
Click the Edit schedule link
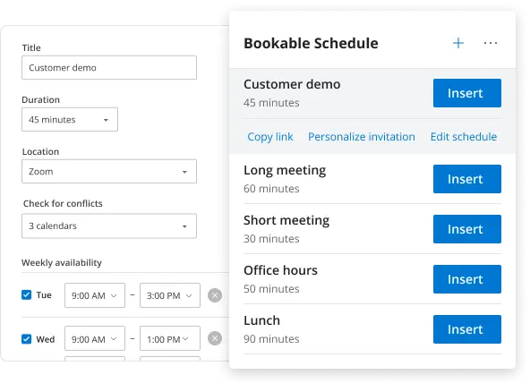coord(464,137)
